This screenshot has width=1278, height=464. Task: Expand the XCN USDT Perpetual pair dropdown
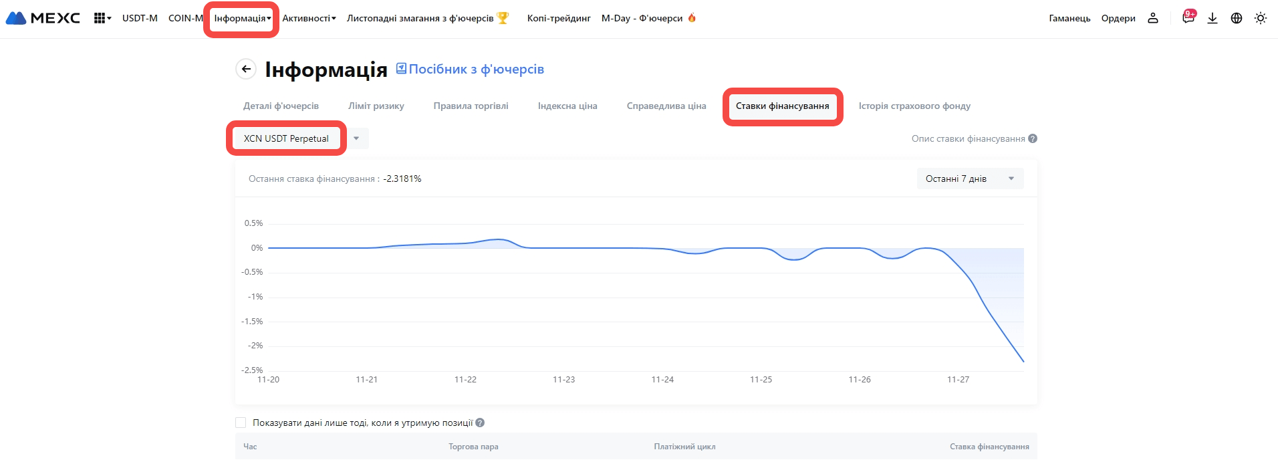[356, 138]
